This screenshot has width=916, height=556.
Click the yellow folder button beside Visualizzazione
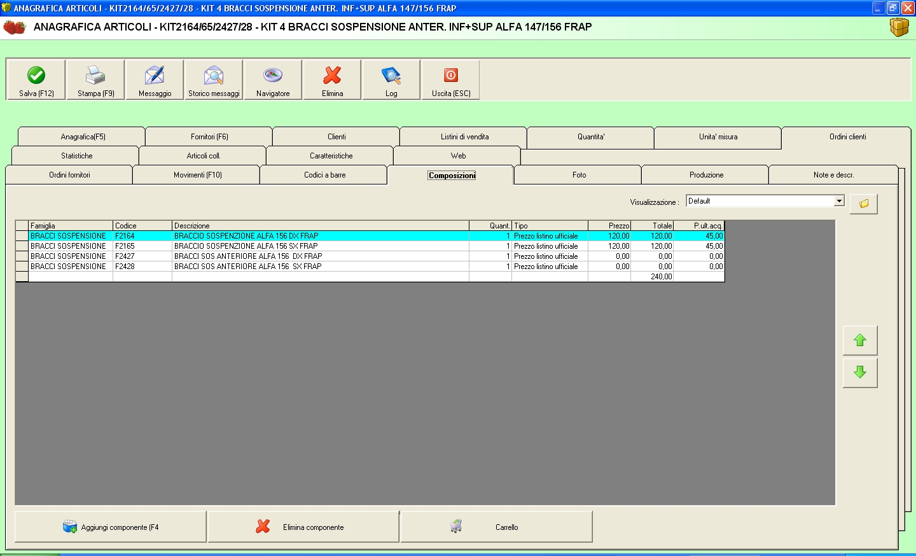[x=864, y=204]
